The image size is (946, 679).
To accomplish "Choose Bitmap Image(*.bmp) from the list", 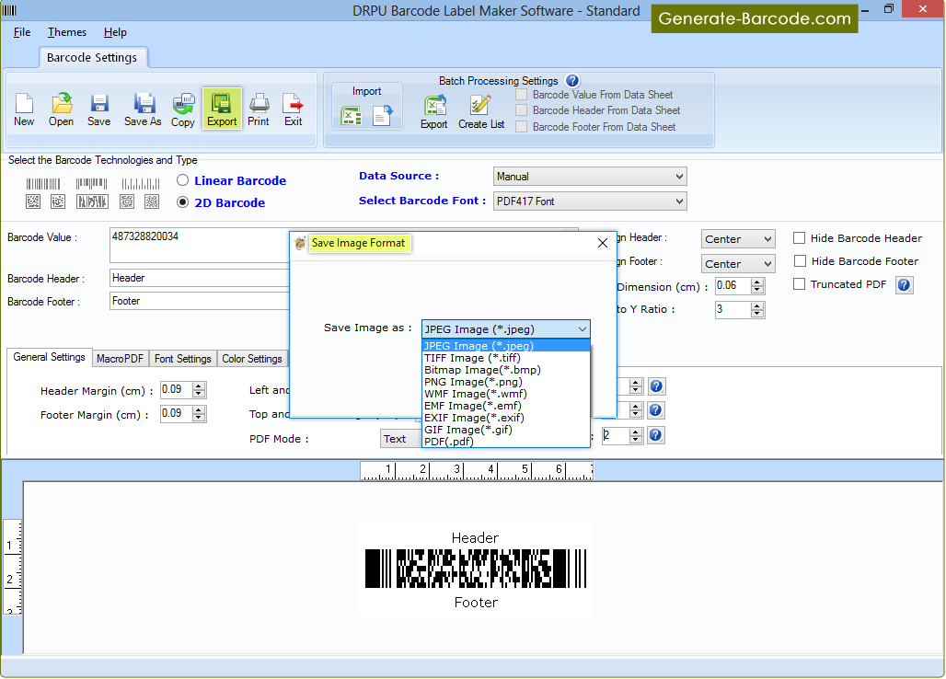I will (505, 370).
